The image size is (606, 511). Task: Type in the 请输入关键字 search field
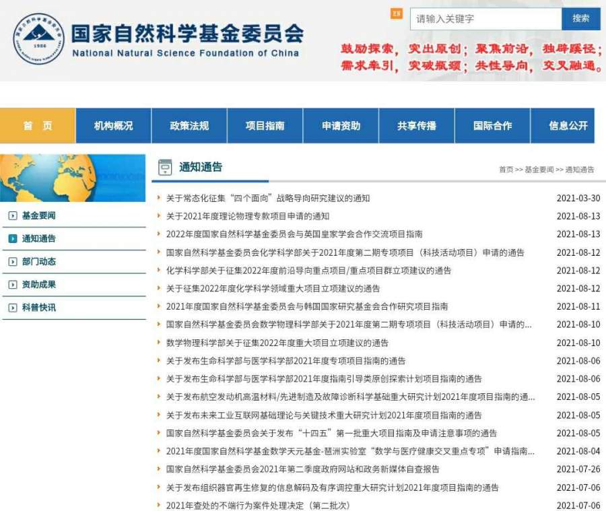pos(485,19)
